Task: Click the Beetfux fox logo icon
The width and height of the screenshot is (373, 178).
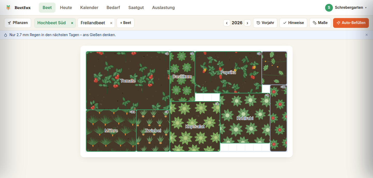Action: (x=8, y=7)
